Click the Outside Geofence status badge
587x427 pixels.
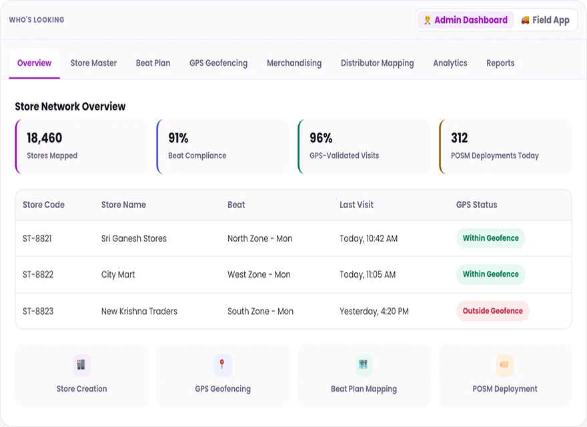(493, 311)
